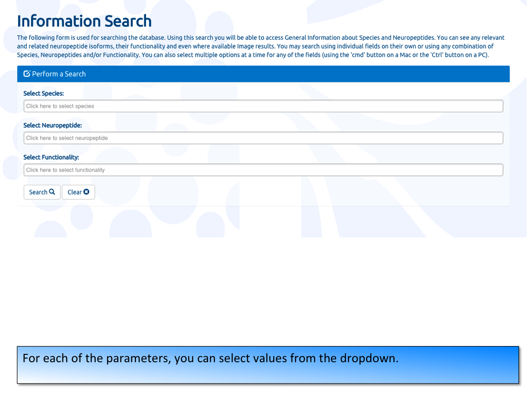Viewport: 527px width, 395px height.
Task: Click the 'Select Neuropeptide:' label
Action: pos(52,125)
